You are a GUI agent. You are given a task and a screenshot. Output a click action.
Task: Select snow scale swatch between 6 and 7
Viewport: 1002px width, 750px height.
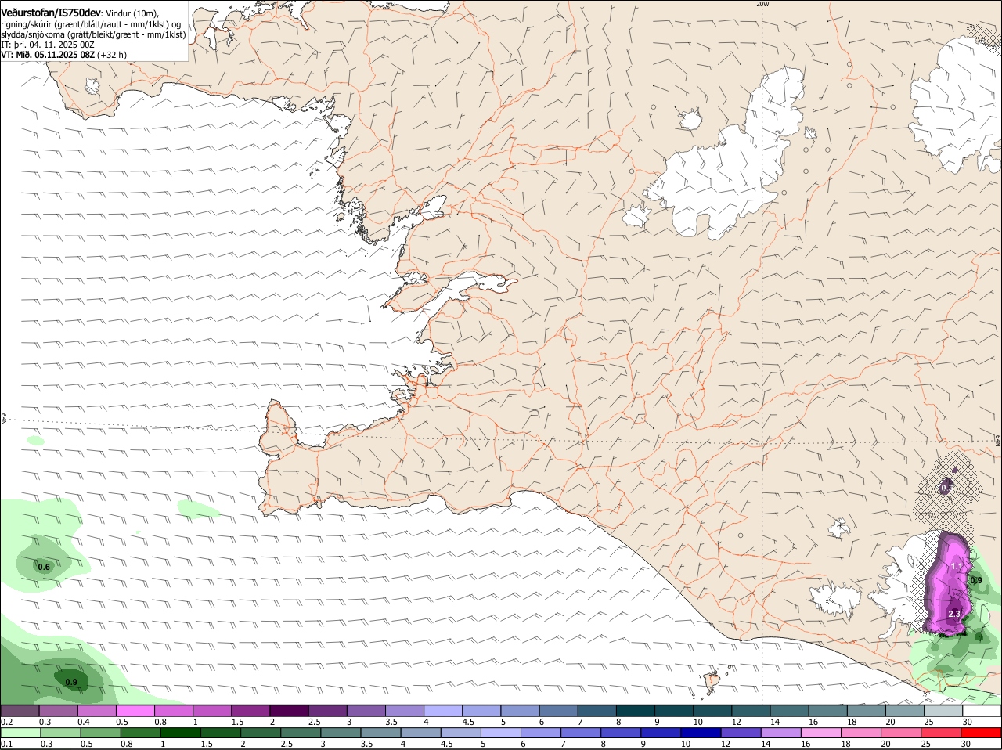(559, 711)
